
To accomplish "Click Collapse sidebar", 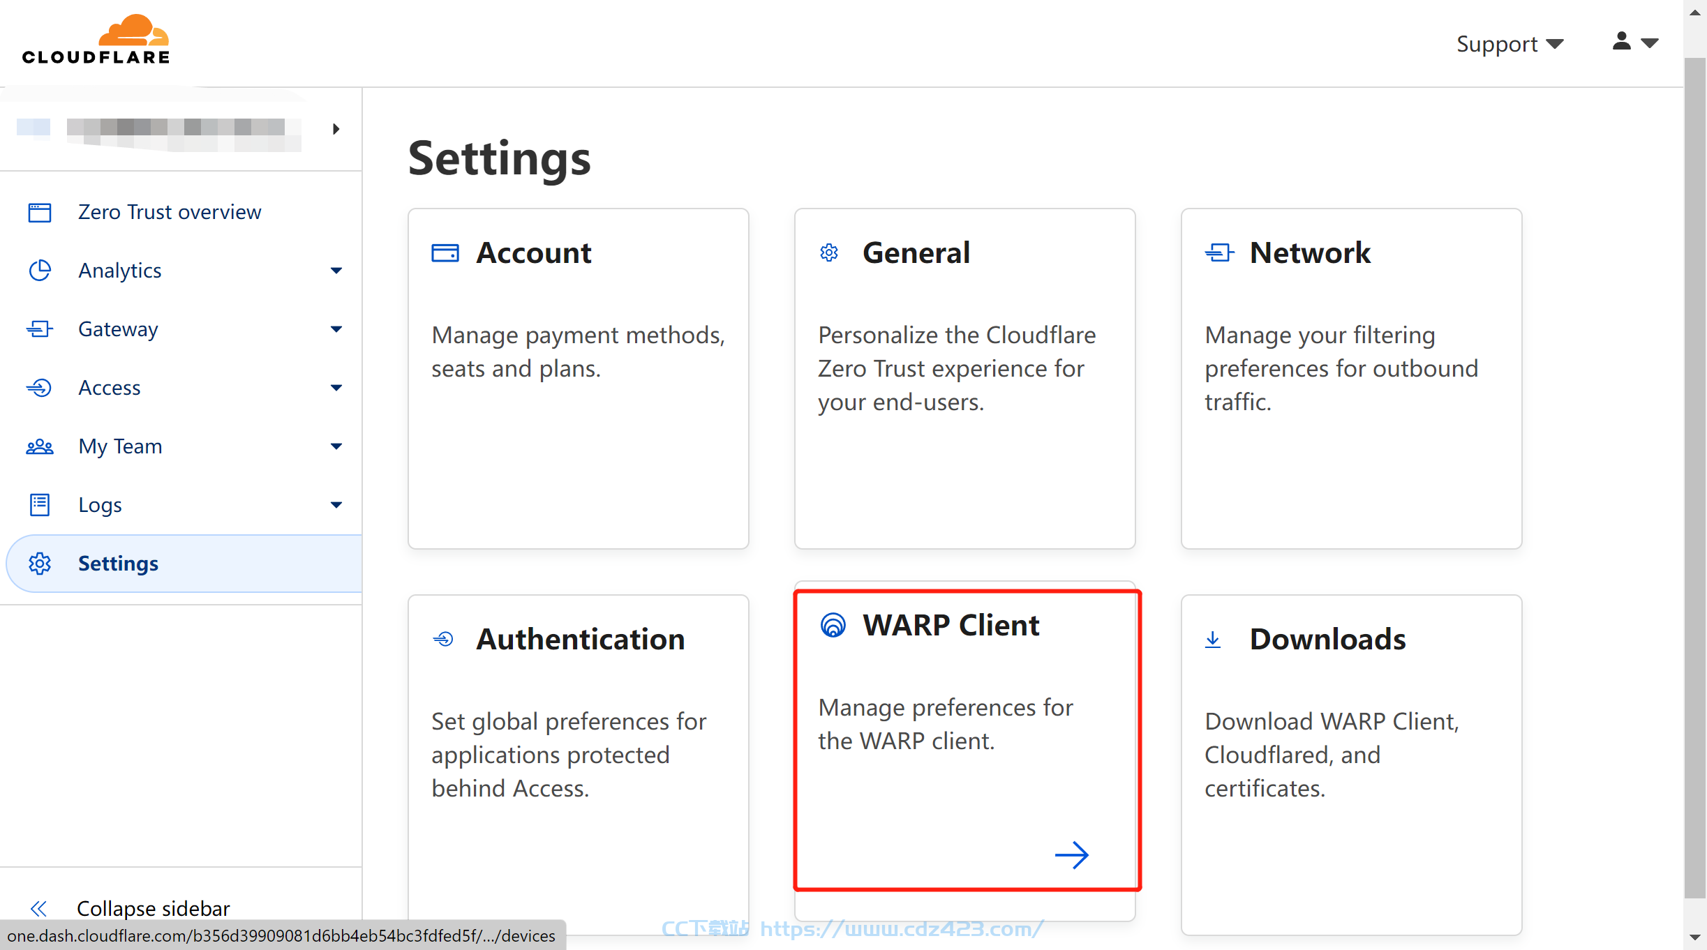I will pyautogui.click(x=153, y=908).
